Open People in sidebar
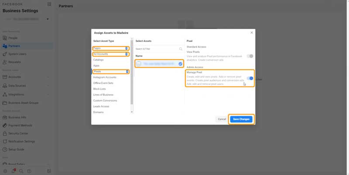 click(x=13, y=38)
